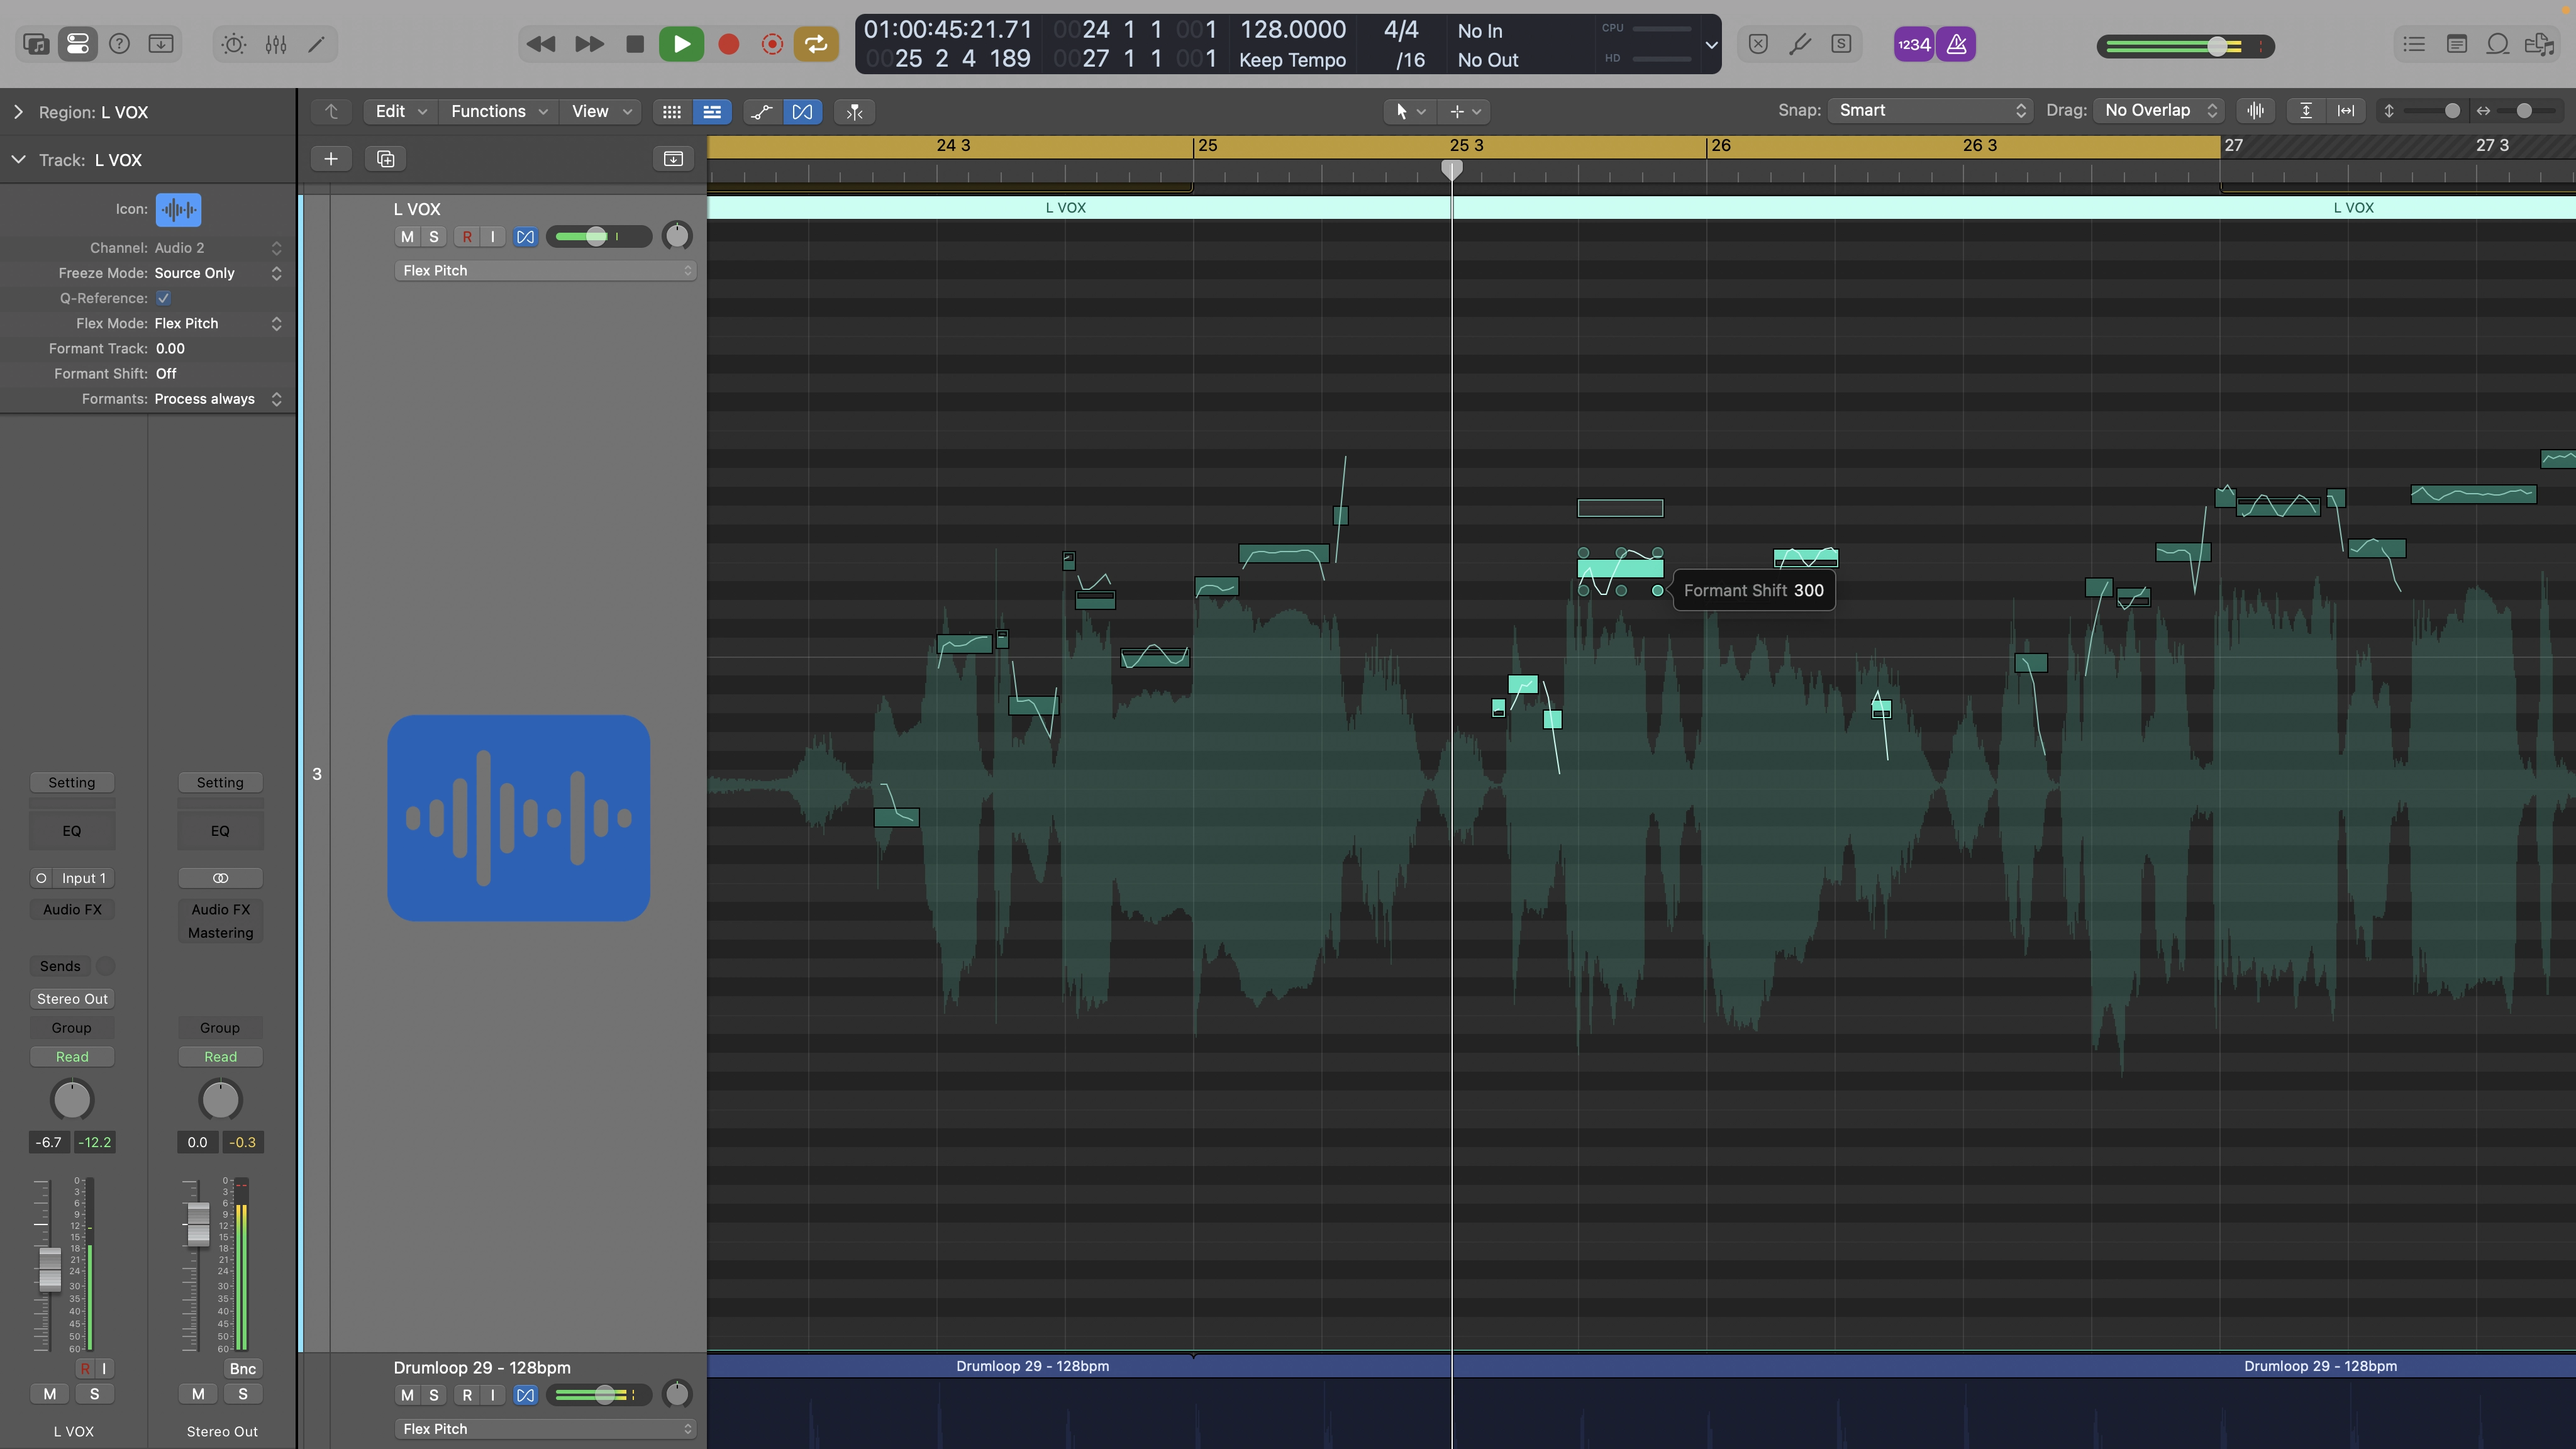Viewport: 2576px width, 1449px height.
Task: Click the Catch Playhead icon
Action: 855,112
